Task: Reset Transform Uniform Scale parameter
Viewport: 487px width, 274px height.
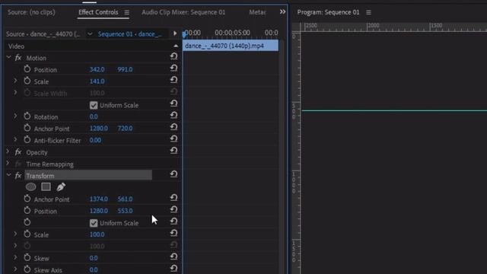Action: tap(174, 221)
